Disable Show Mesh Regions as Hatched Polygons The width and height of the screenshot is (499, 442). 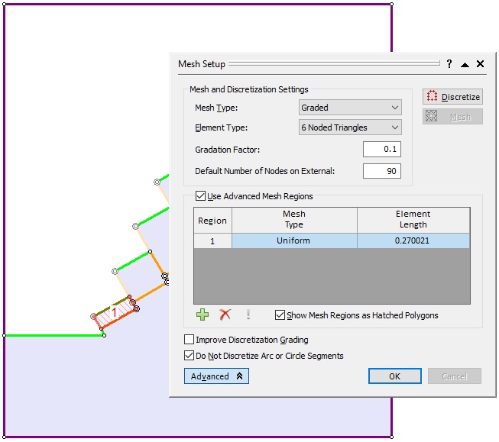[280, 315]
